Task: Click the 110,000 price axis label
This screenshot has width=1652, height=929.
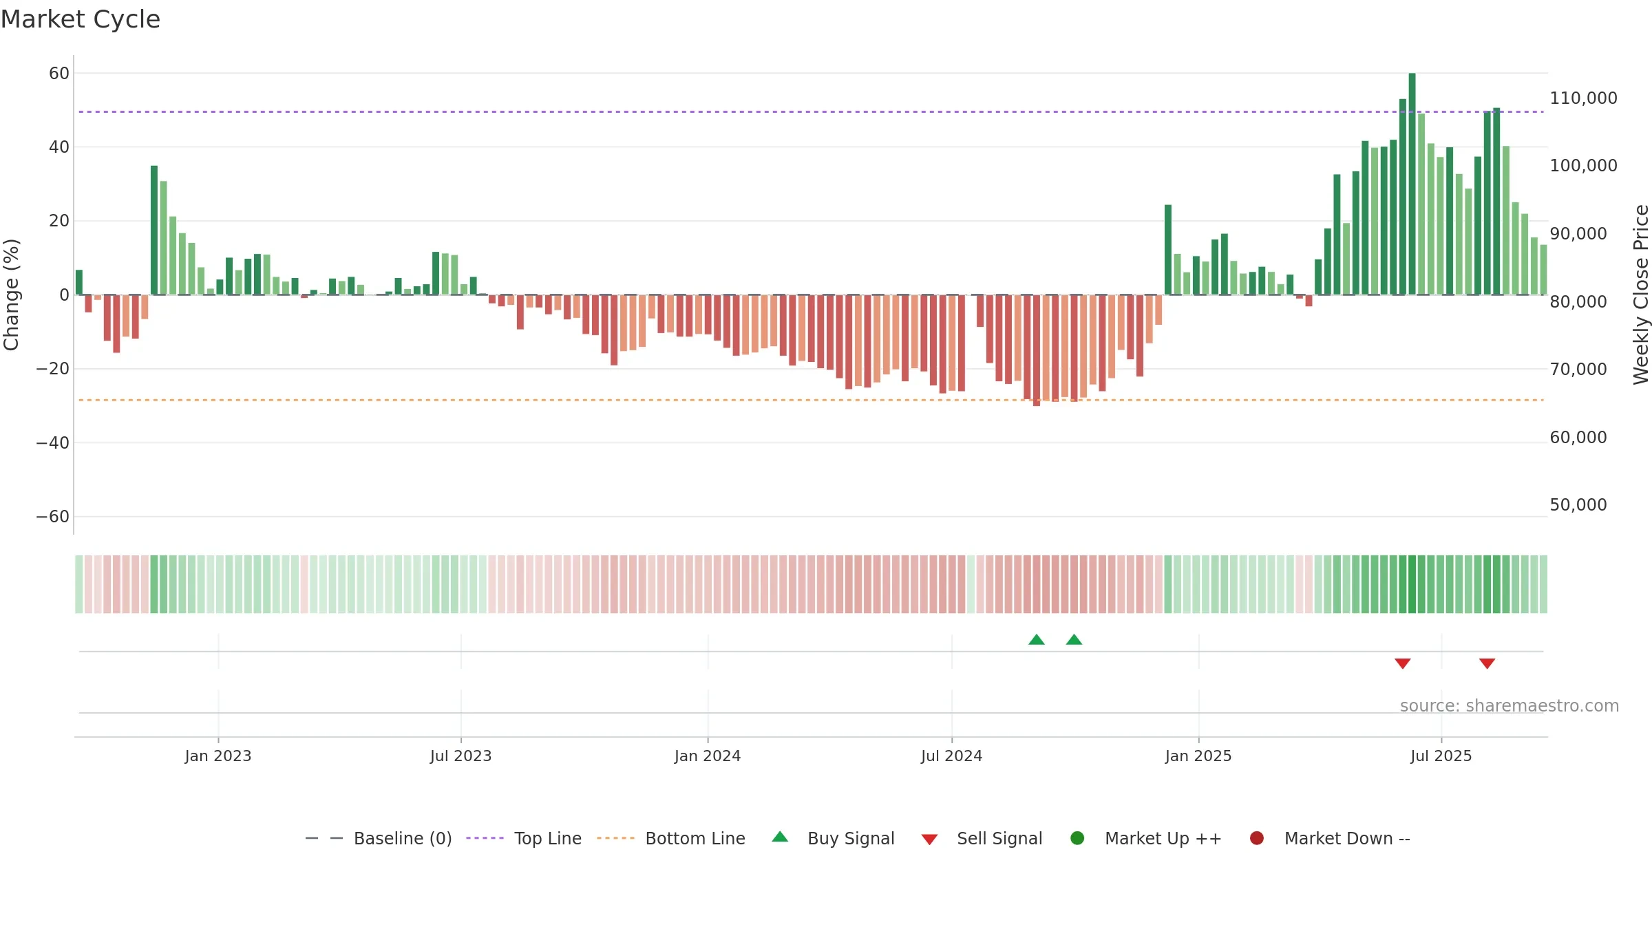Action: [1583, 98]
